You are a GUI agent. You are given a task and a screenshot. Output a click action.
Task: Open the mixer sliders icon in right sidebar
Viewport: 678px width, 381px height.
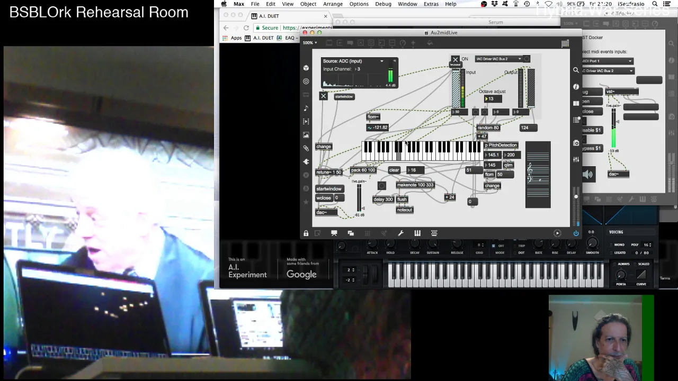pyautogui.click(x=576, y=159)
